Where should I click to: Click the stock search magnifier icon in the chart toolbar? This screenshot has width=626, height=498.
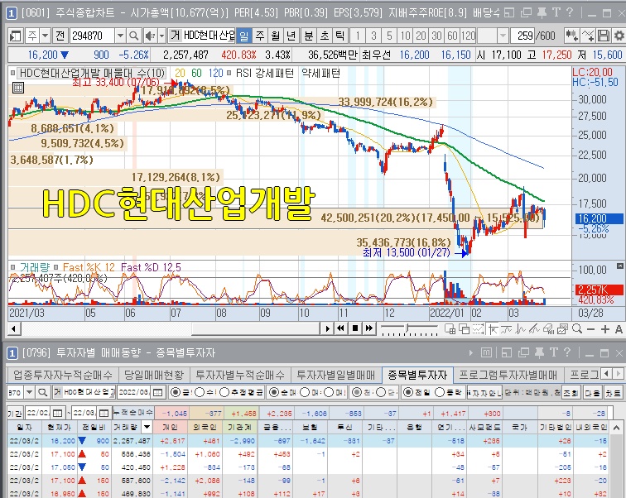[x=134, y=36]
